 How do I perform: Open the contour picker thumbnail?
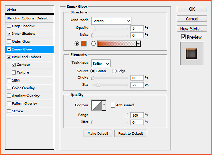[x=97, y=105]
